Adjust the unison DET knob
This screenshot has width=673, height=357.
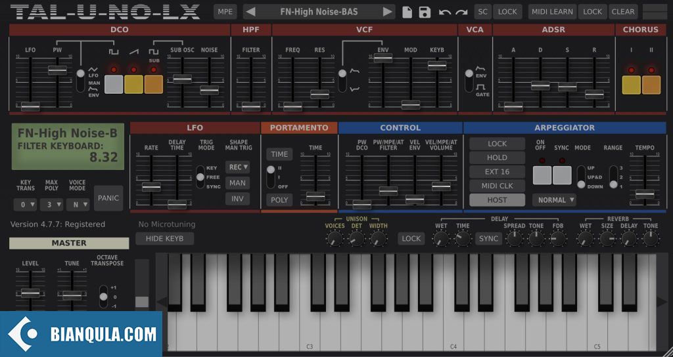pyautogui.click(x=356, y=239)
